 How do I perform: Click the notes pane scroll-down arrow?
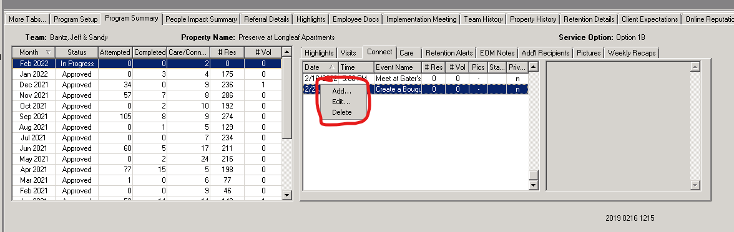click(695, 185)
